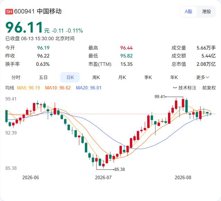The height and width of the screenshot is (201, 221).
Task: Click the 85.38 low marker on chart
Action: (120, 169)
